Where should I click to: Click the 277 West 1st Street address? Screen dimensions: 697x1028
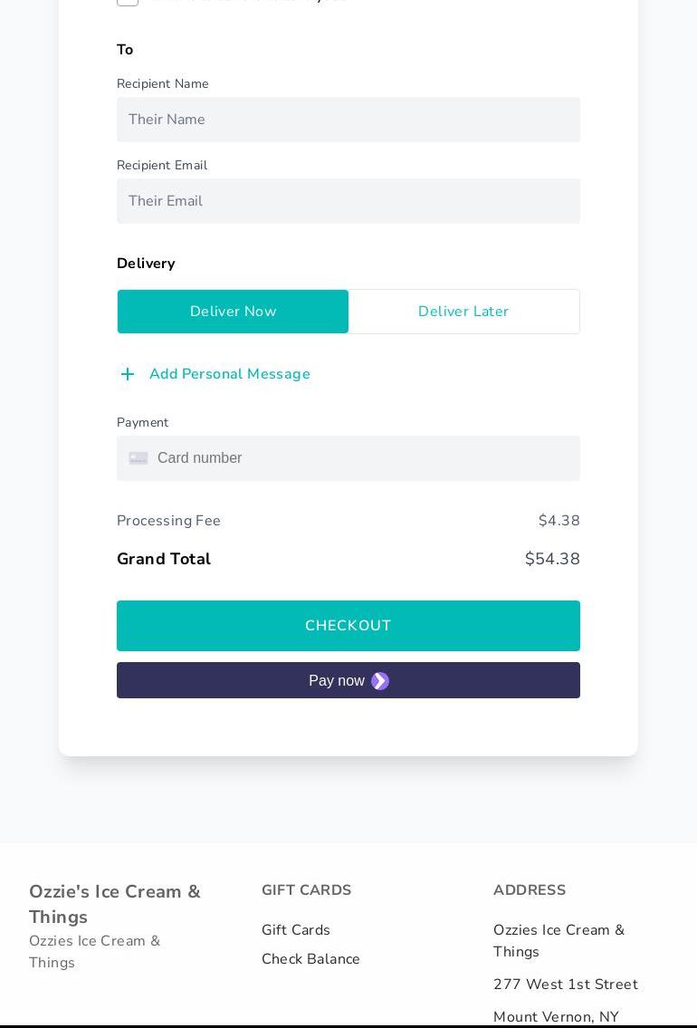click(x=566, y=985)
